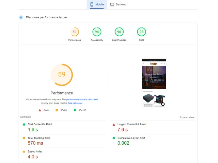Click the 7.6 s value

(123, 130)
